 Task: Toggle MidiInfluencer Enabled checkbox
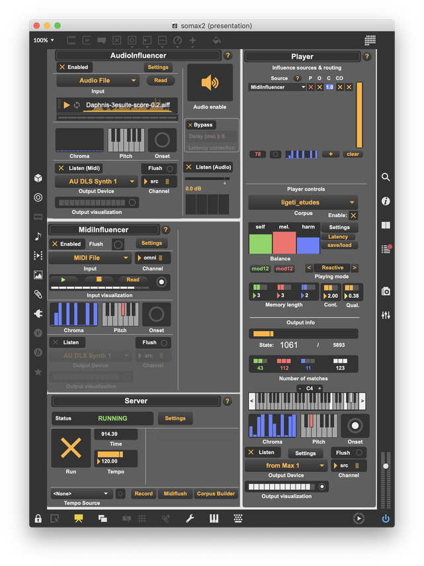click(55, 244)
